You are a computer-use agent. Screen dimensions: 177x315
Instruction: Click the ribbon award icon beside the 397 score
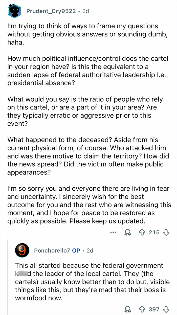[x=128, y=309]
